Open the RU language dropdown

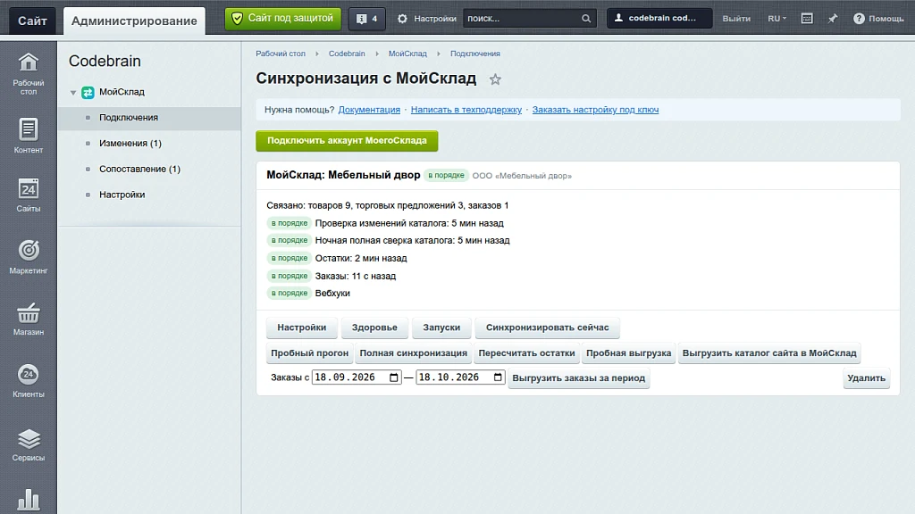[776, 19]
